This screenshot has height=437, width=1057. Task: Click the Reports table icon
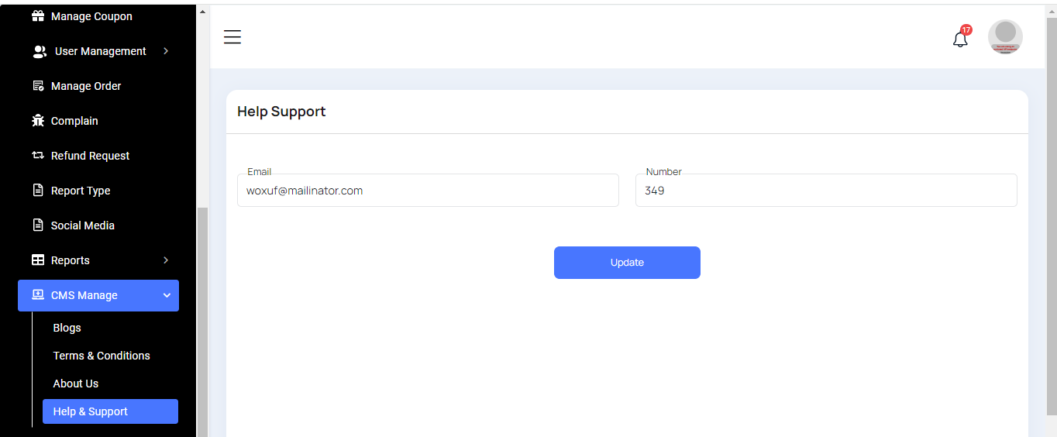click(x=38, y=260)
